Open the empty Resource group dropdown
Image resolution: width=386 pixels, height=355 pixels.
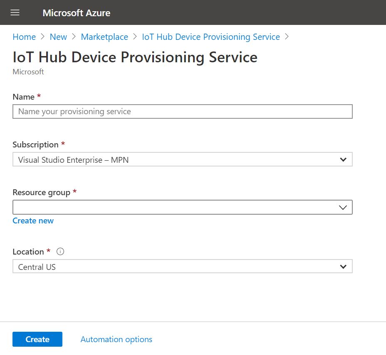[x=175, y=207]
